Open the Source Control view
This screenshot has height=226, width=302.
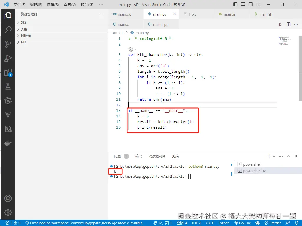pos(8,44)
